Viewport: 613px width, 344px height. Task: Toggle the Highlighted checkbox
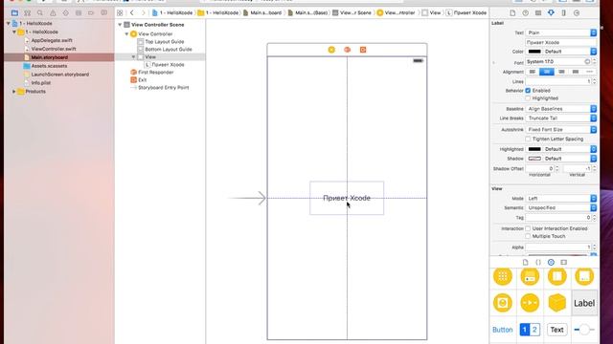pyautogui.click(x=528, y=98)
